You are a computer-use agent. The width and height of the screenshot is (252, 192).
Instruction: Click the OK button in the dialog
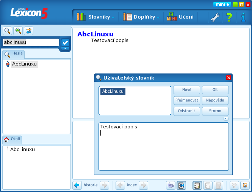coord(215,90)
